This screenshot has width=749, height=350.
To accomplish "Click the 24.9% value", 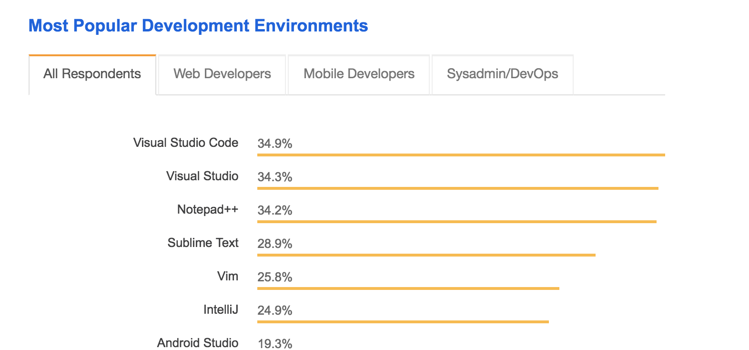I will point(275,310).
